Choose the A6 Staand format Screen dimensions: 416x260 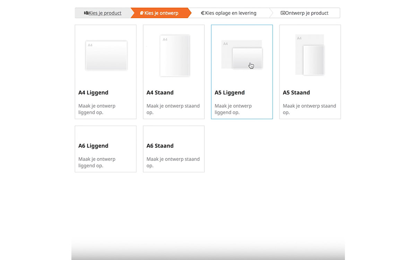(x=174, y=149)
